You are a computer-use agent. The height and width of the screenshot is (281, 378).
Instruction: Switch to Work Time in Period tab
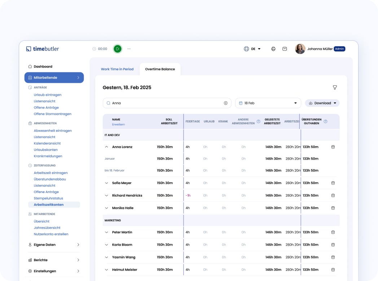click(x=117, y=69)
